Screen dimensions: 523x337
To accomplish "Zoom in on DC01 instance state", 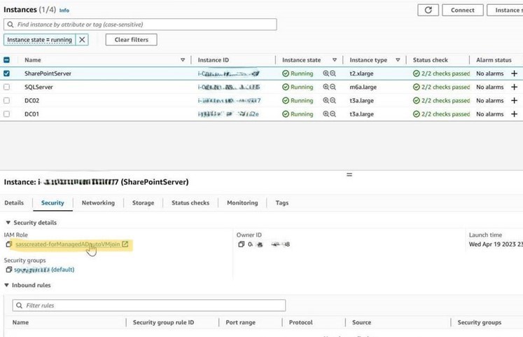I will point(326,114).
